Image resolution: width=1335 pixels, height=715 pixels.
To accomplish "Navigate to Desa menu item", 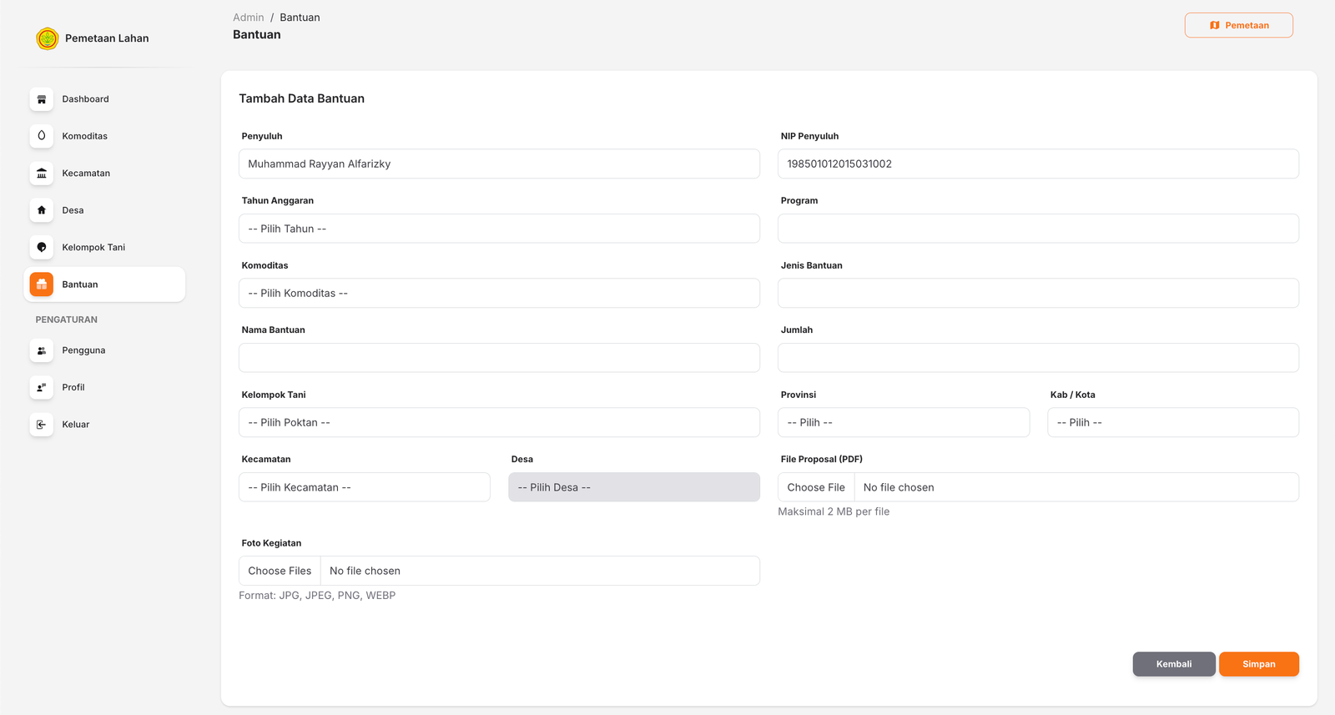I will (x=104, y=210).
